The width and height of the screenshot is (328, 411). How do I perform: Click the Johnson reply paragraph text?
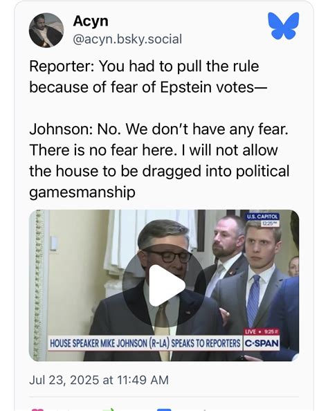click(x=159, y=161)
